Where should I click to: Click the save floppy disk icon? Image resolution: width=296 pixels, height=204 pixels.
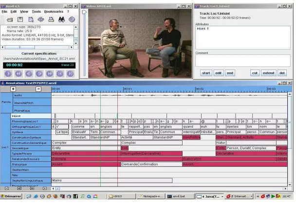pyautogui.click(x=20, y=19)
